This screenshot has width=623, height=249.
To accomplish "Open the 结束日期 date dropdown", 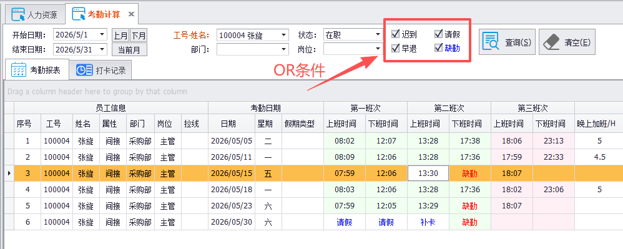I will (x=102, y=49).
